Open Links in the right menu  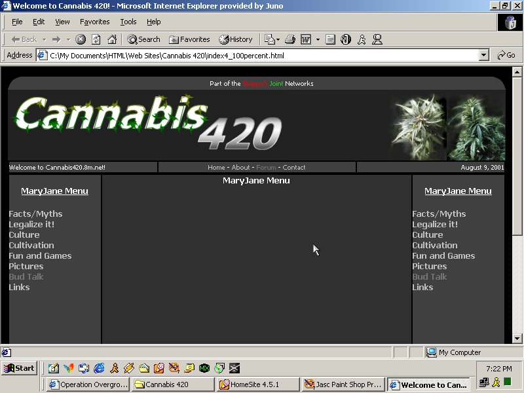(x=422, y=288)
